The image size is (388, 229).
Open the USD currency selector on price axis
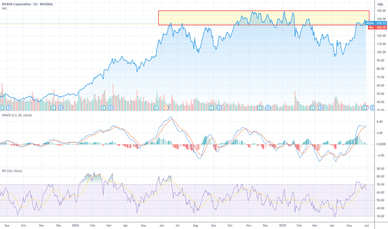pos(380,5)
